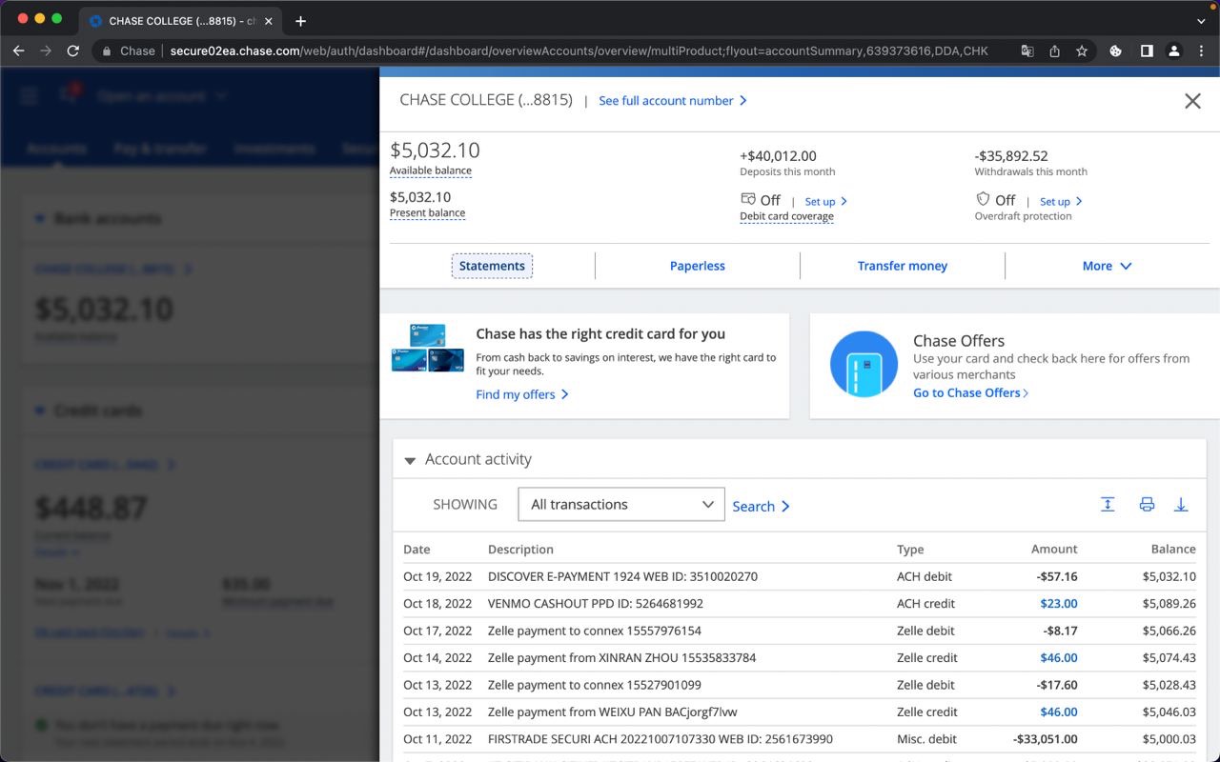Image resolution: width=1220 pixels, height=762 pixels.
Task: Open the browser side panel icon
Action: pos(1147,51)
